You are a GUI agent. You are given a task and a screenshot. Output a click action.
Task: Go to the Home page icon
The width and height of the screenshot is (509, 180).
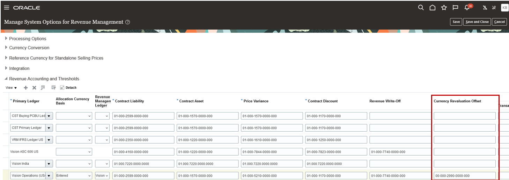pos(432,8)
